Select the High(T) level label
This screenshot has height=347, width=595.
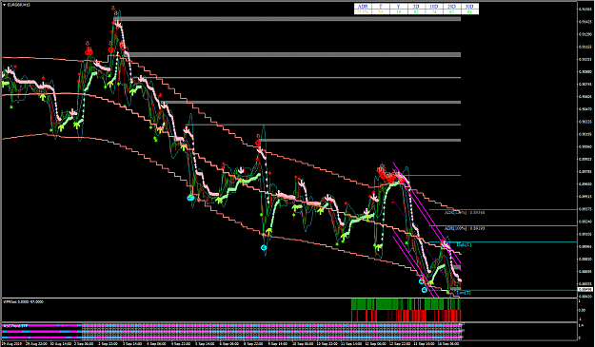tap(464, 244)
